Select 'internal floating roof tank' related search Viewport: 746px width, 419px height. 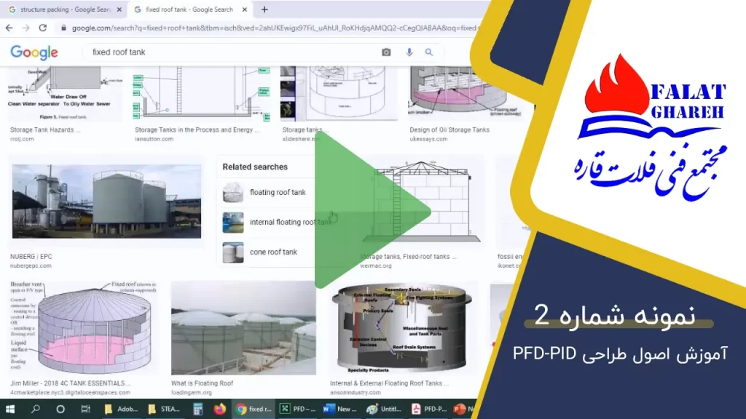click(x=290, y=223)
